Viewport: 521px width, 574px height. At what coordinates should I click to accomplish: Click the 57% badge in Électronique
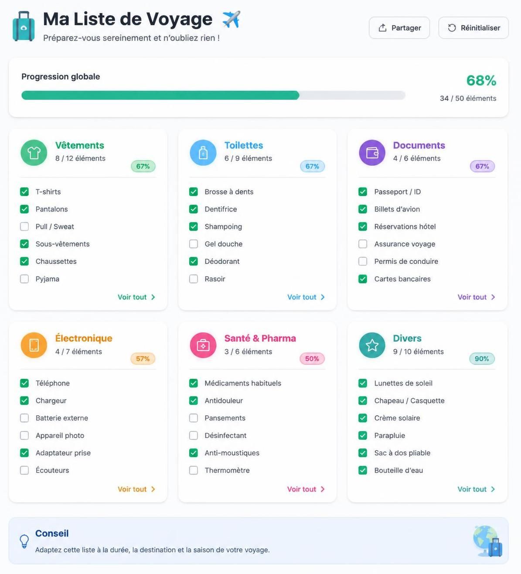click(143, 359)
